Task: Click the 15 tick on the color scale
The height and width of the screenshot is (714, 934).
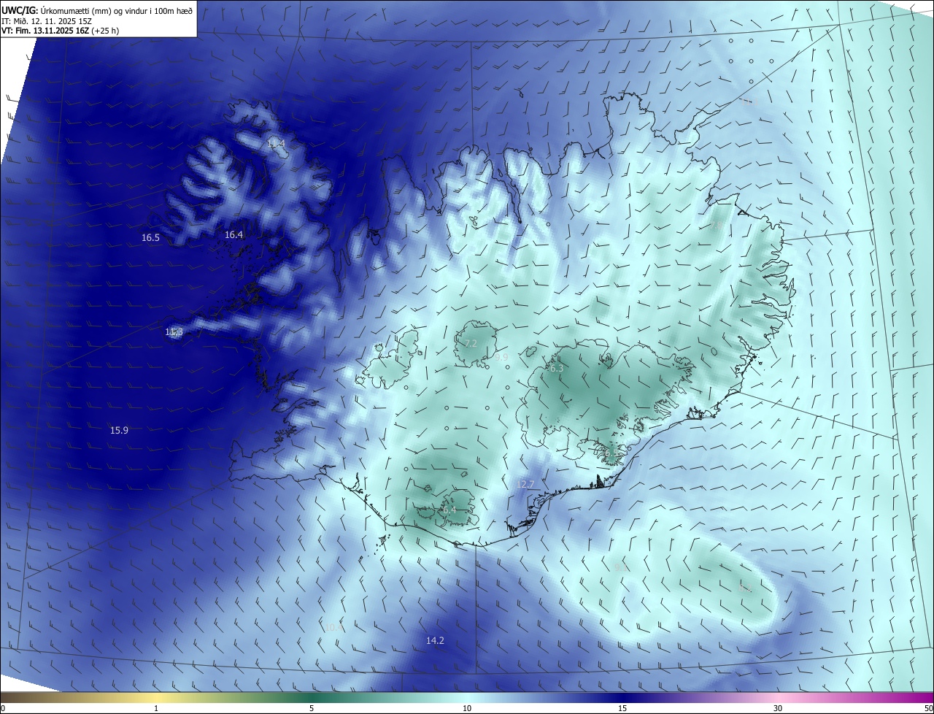Action: tap(622, 708)
